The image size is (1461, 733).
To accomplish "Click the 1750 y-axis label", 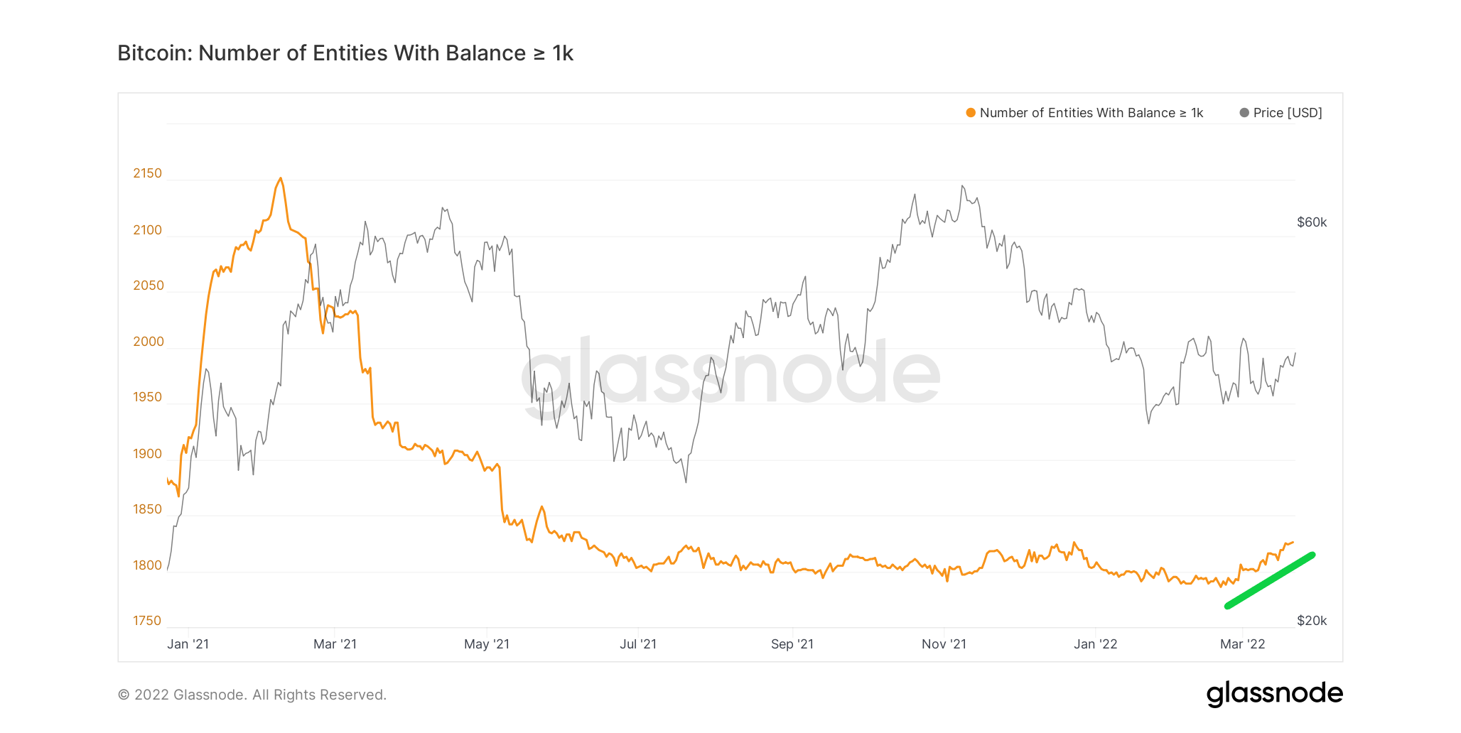I will click(147, 621).
